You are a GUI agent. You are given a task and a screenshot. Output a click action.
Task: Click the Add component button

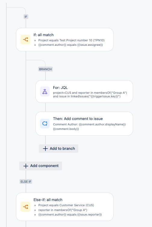(x=41, y=166)
